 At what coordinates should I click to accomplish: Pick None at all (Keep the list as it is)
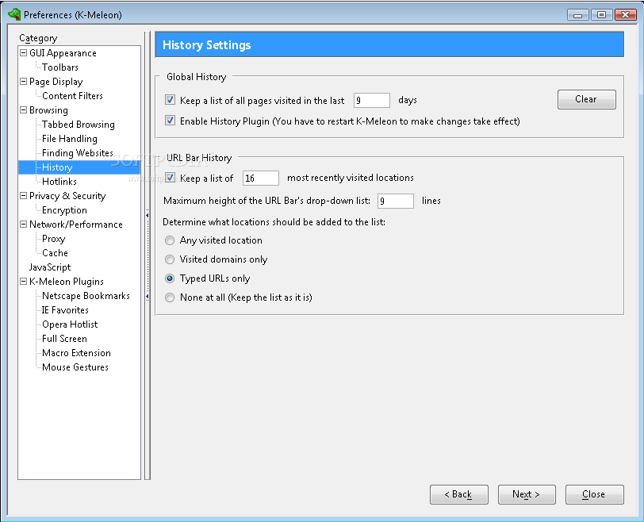(170, 297)
